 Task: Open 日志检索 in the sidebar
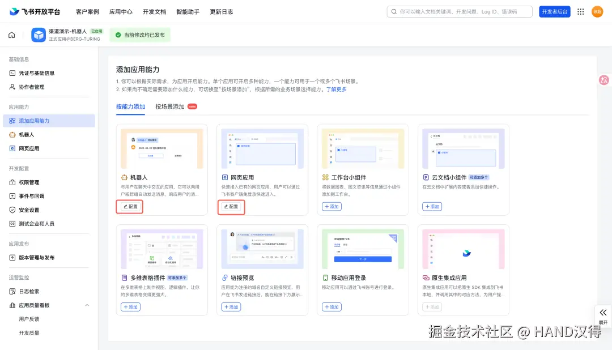pos(49,292)
